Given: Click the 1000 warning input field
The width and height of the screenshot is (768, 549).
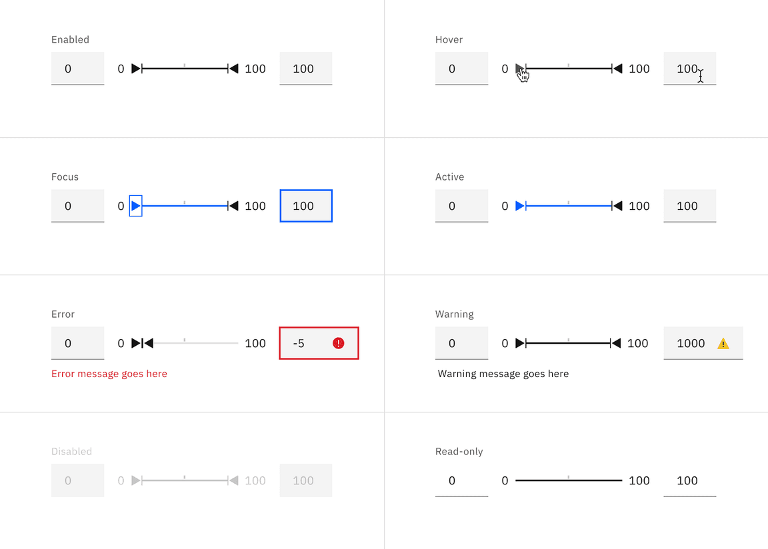Looking at the screenshot, I should 690,342.
